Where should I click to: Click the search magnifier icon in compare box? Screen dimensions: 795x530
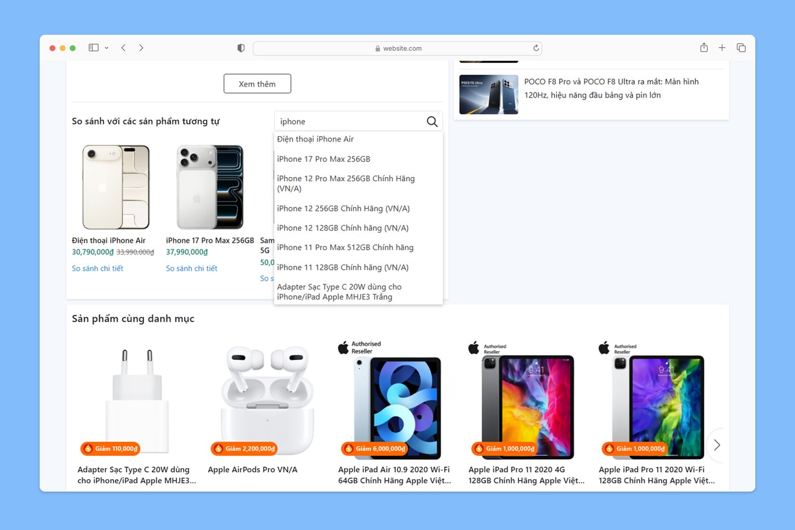(x=432, y=121)
